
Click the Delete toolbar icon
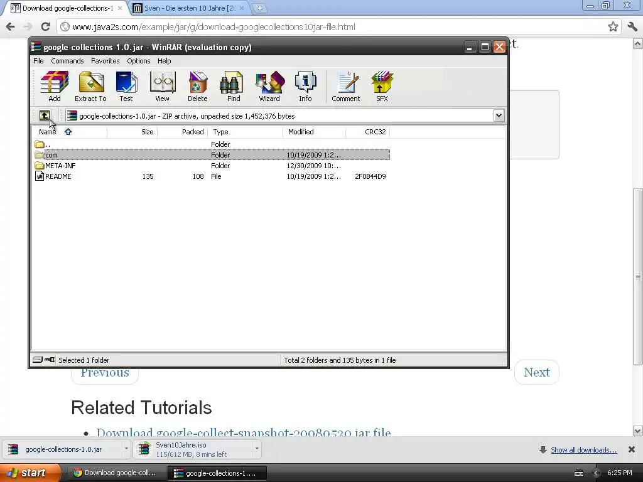[198, 87]
